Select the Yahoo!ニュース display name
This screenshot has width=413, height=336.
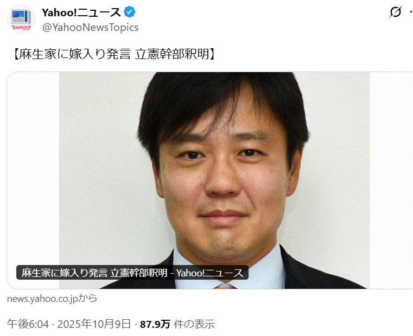[81, 12]
